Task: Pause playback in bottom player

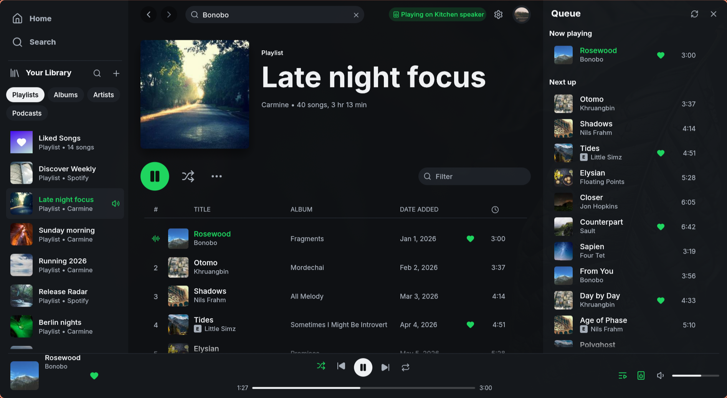Action: pyautogui.click(x=363, y=367)
